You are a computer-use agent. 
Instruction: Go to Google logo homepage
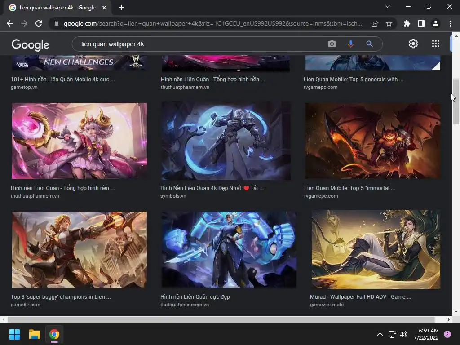point(30,45)
